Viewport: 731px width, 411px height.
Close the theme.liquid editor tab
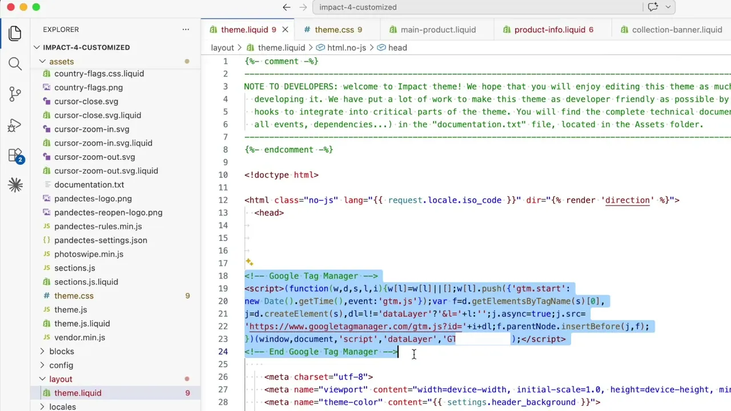pos(285,30)
